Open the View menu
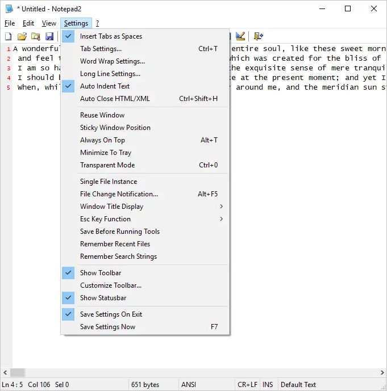387x391 pixels. click(x=49, y=23)
